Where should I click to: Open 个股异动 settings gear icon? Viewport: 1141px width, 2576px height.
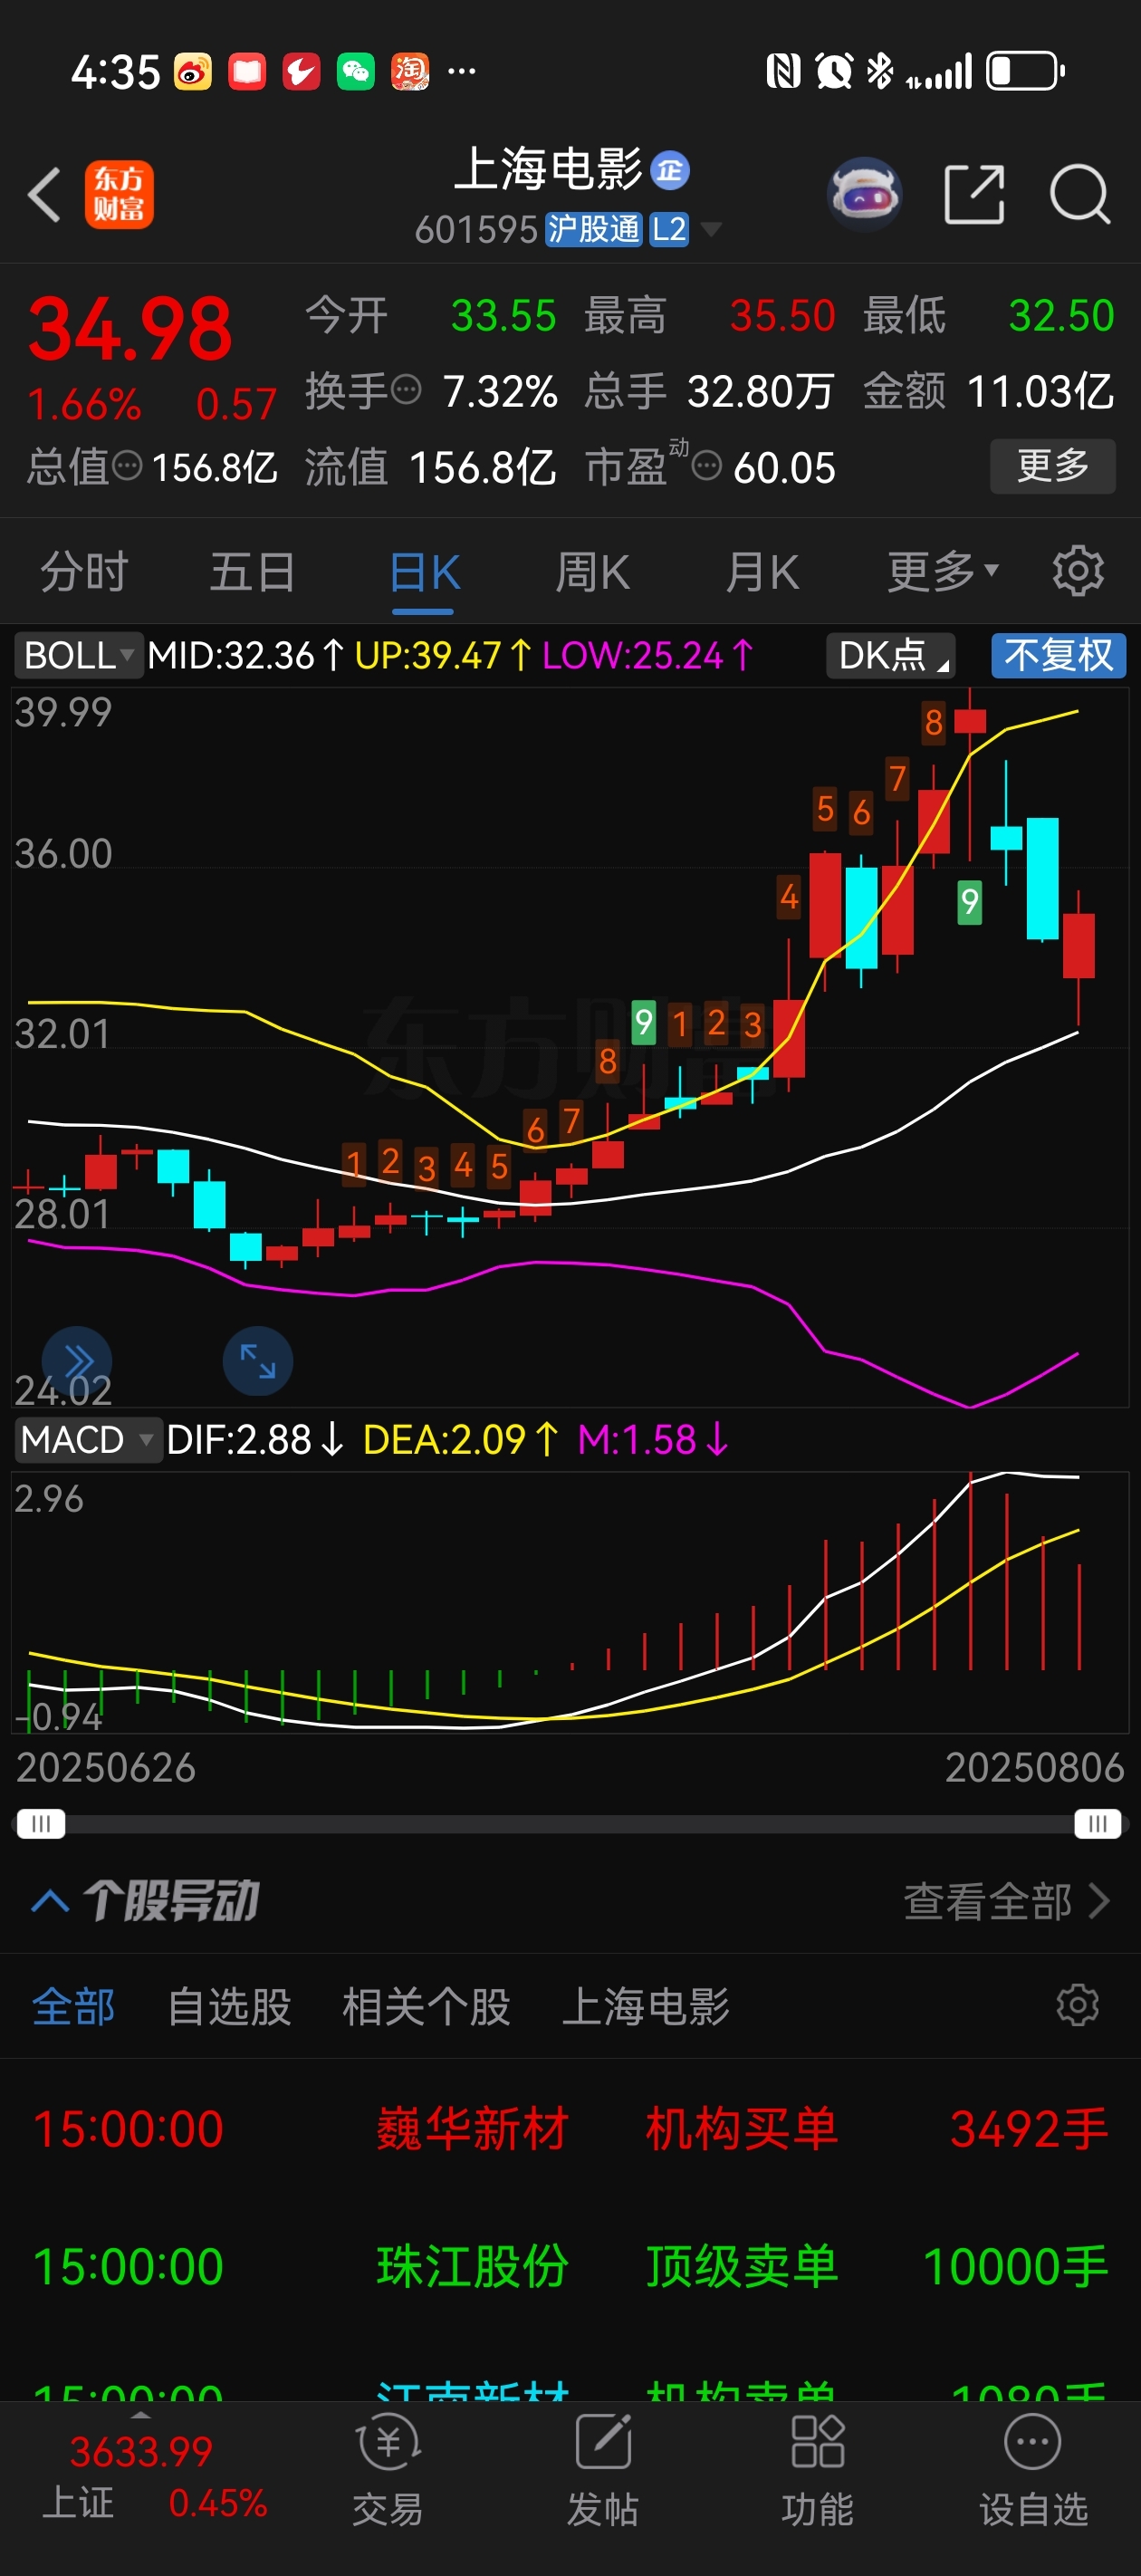[1078, 2005]
